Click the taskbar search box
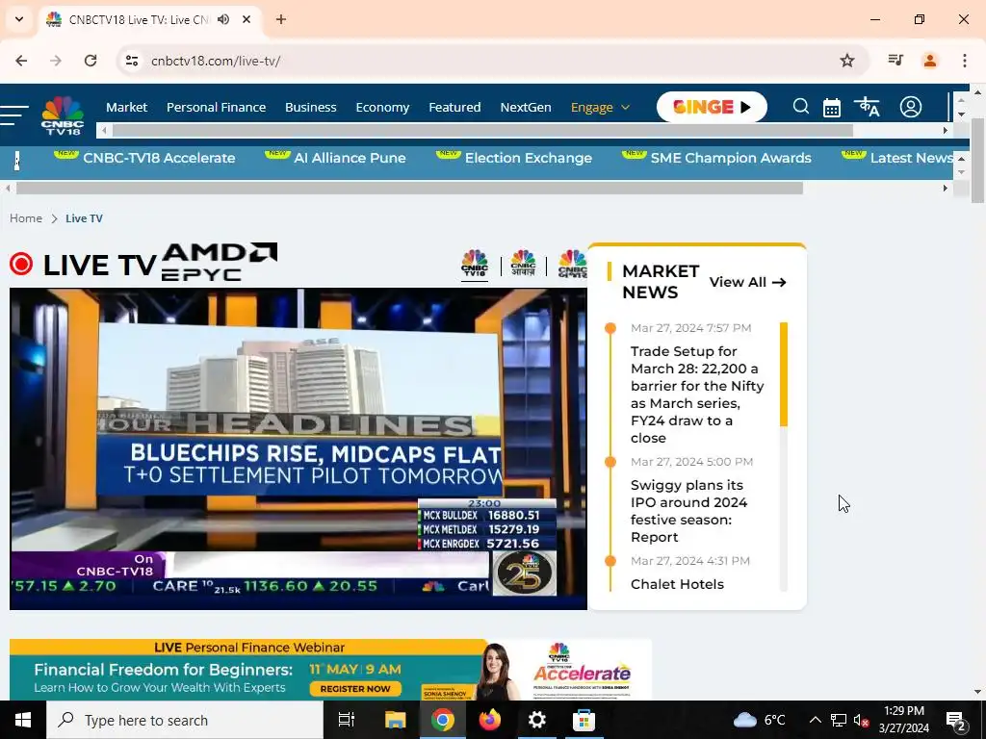Screen dimensions: 986x739 click(185, 720)
